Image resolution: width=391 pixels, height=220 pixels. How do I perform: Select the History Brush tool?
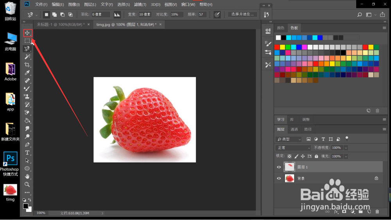pos(27,105)
